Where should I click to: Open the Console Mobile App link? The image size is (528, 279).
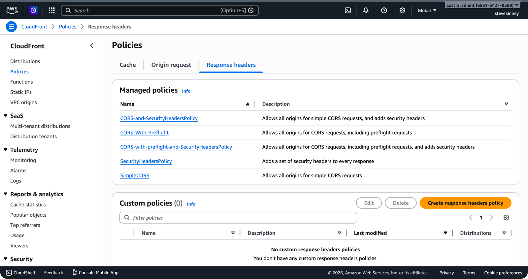coord(96,273)
